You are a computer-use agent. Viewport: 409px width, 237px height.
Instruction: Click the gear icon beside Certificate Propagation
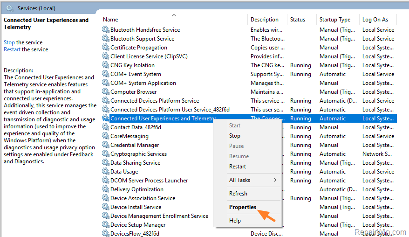point(106,48)
